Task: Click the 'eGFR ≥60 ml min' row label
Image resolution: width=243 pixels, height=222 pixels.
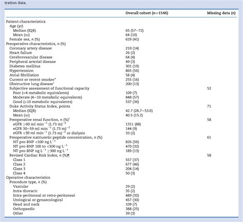Action: [39, 124]
